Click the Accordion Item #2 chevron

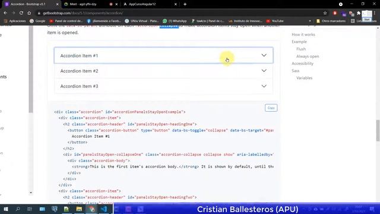[264, 71]
